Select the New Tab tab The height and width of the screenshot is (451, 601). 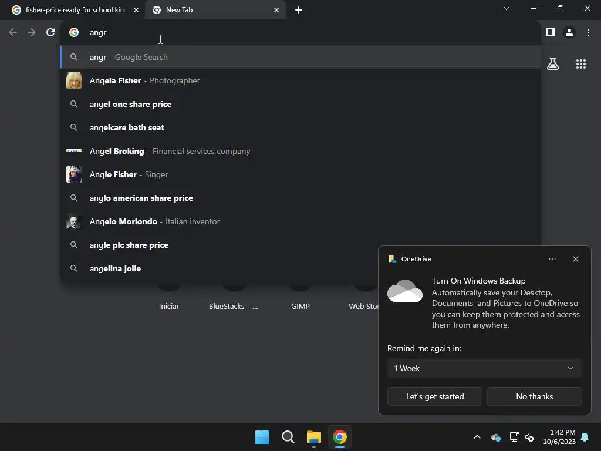coord(215,10)
